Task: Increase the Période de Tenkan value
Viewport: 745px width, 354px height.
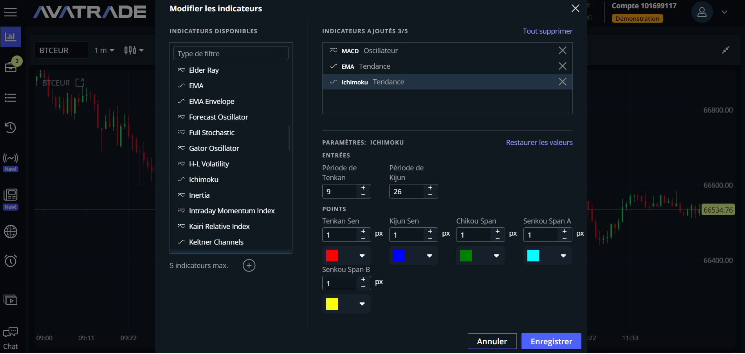Action: pos(363,188)
